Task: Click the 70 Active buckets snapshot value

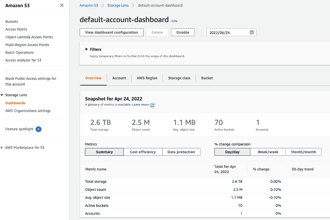Action: (x=218, y=122)
